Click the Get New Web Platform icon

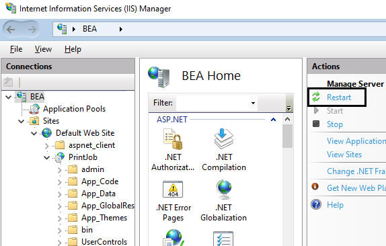point(315,187)
